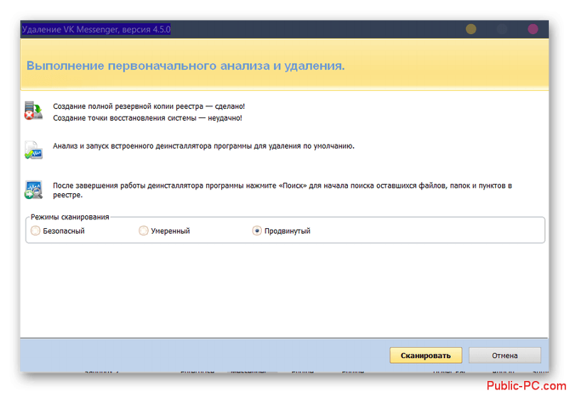Click the built-in uninstaller analysis icon

33,150
